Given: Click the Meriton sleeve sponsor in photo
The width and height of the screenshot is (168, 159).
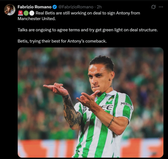Looking at the screenshot, I should coord(127,106).
